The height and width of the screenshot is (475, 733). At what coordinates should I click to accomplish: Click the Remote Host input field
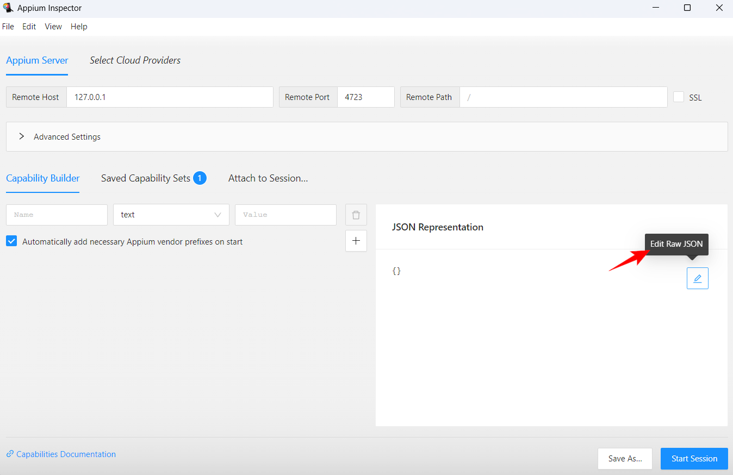(170, 97)
